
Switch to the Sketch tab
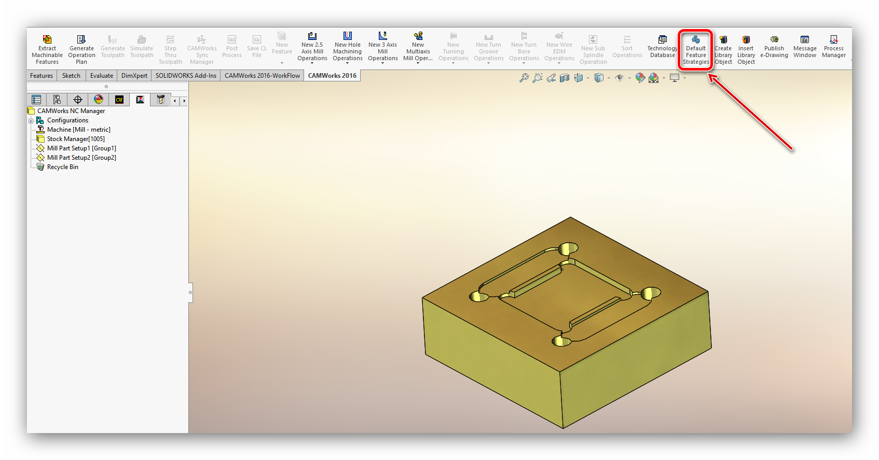(x=71, y=76)
